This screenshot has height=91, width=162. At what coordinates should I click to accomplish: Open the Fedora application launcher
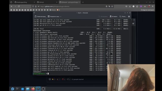coord(13,89)
